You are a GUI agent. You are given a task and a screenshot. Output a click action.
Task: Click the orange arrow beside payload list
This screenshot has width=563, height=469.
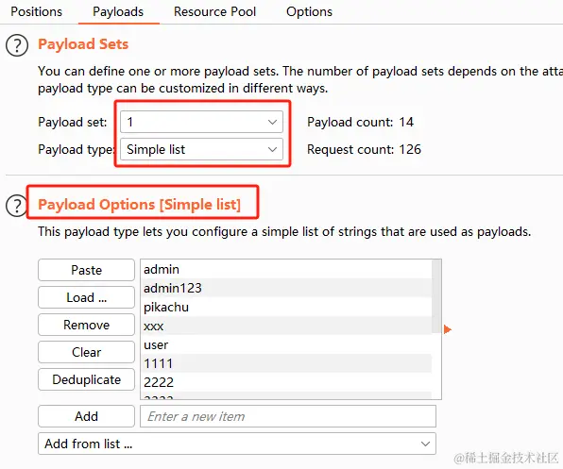(x=448, y=329)
